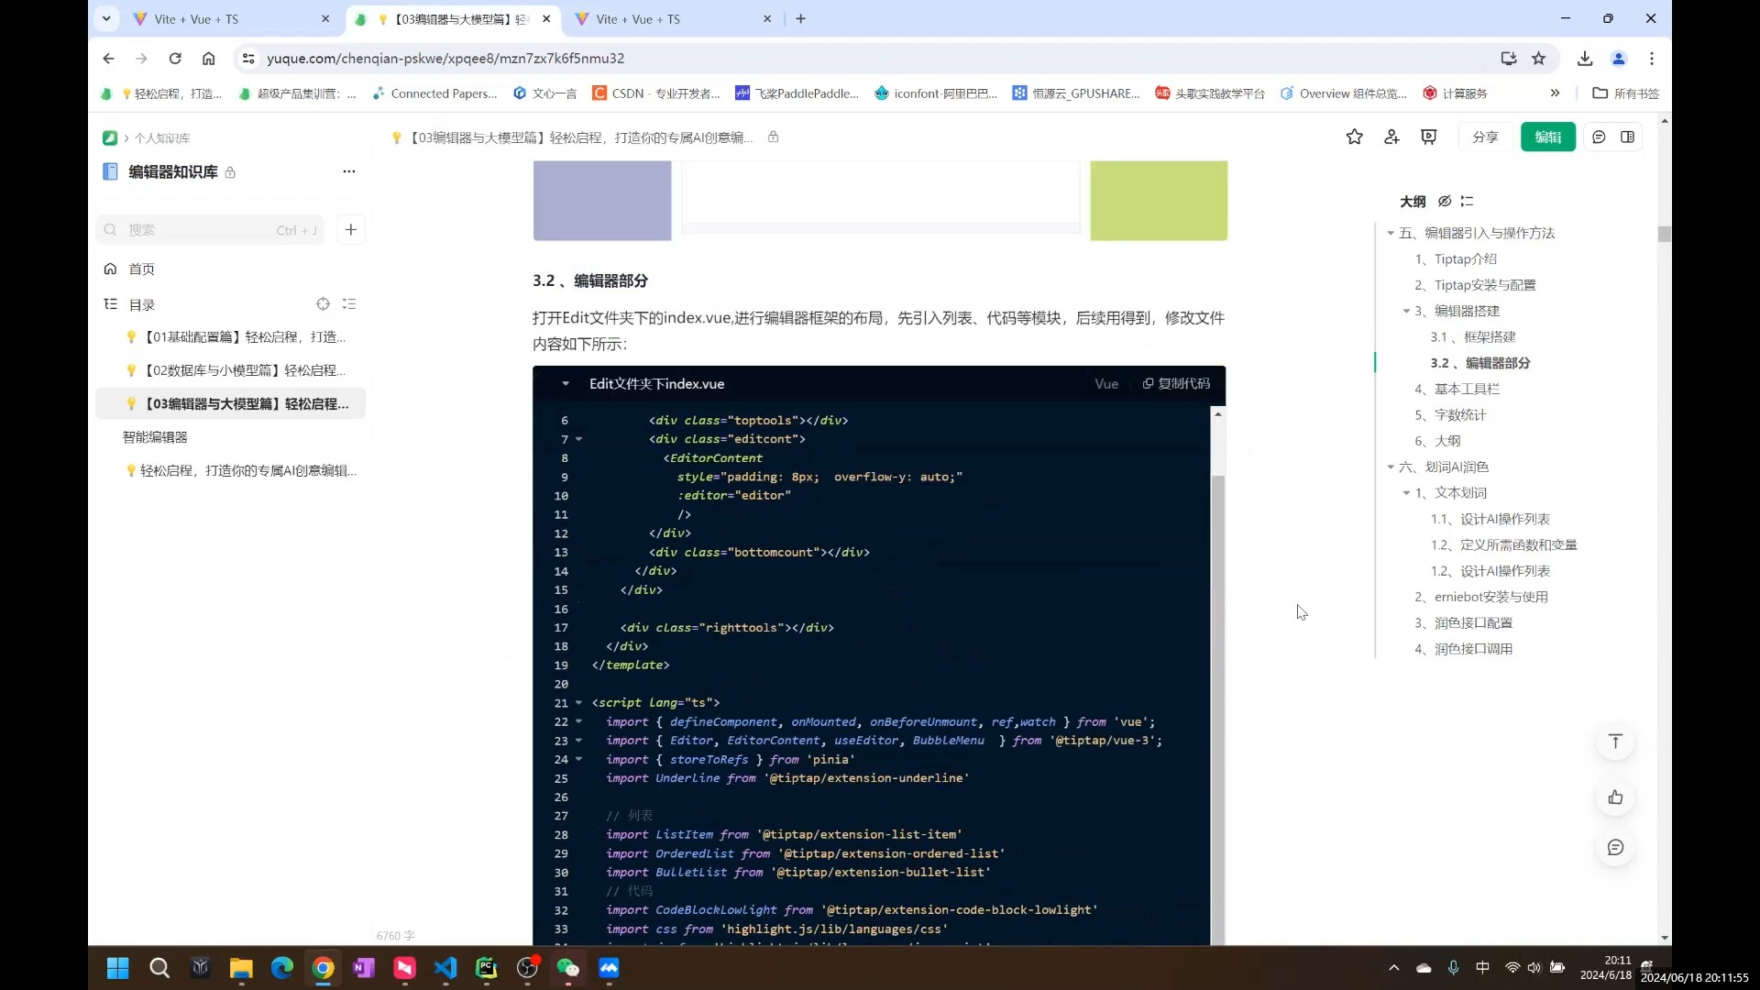Fold code at line 7 arrow
Viewport: 1760px width, 990px height.
[x=578, y=440]
